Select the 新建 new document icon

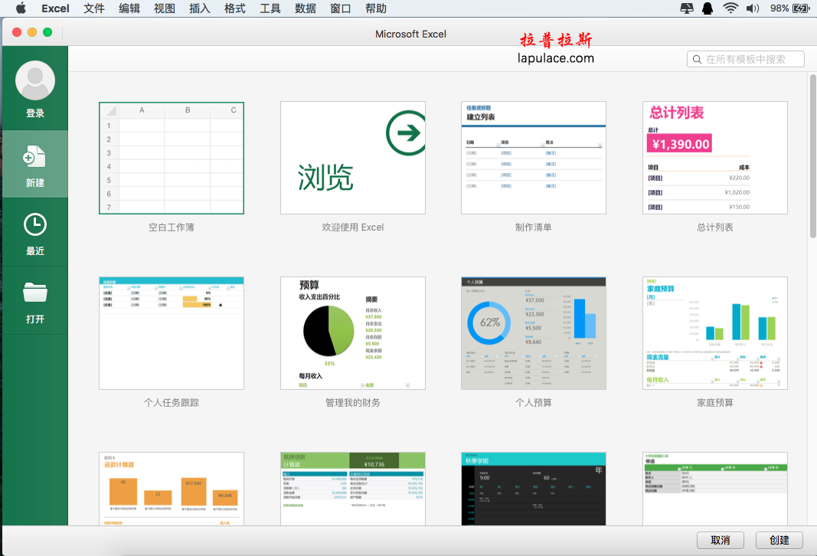pyautogui.click(x=34, y=156)
